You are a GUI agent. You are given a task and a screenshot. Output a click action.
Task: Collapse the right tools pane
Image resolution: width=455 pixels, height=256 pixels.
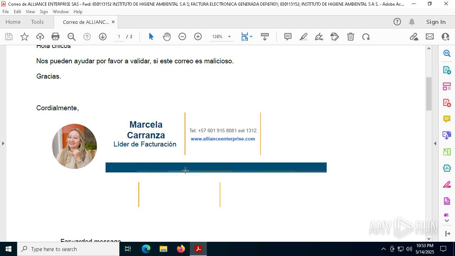pyautogui.click(x=435, y=143)
